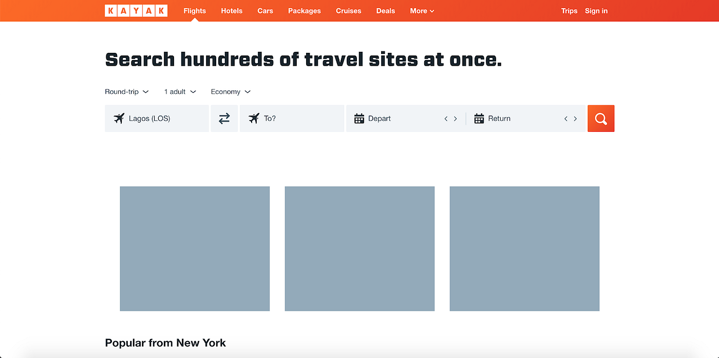Click the airplane icon in the origin field

[x=120, y=118]
